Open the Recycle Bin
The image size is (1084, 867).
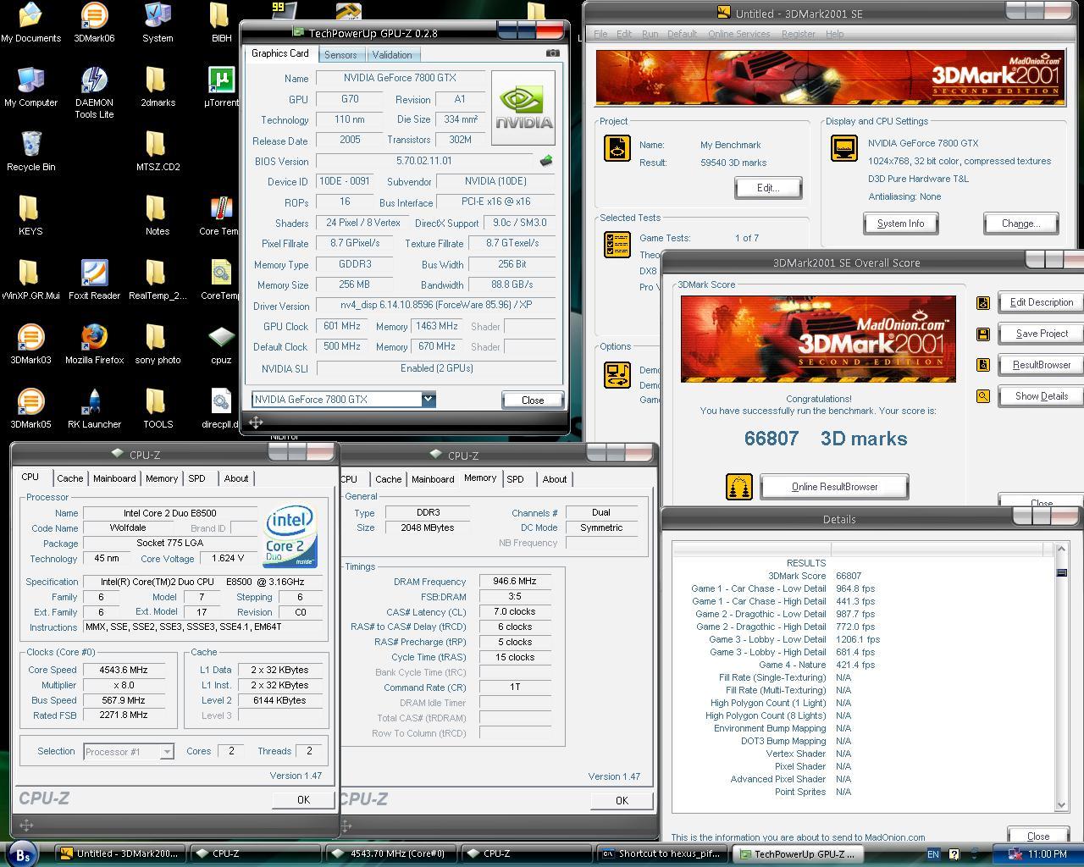(x=30, y=152)
